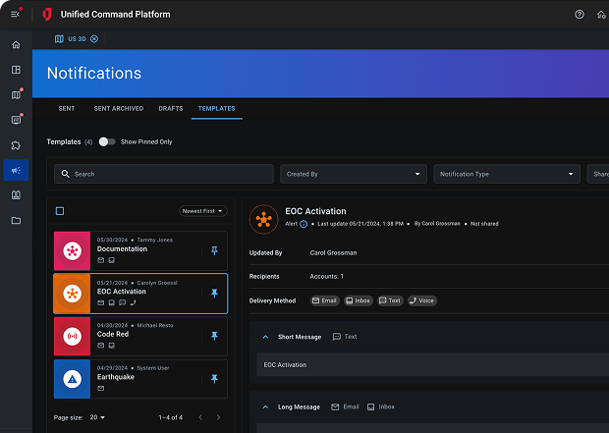Screen dimensions: 609x433
Task: Toggle Show Pinned Only switch
Action: pyautogui.click(x=107, y=141)
